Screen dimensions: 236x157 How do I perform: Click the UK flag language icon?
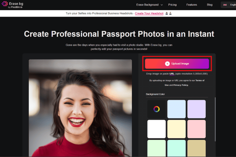(225, 5)
